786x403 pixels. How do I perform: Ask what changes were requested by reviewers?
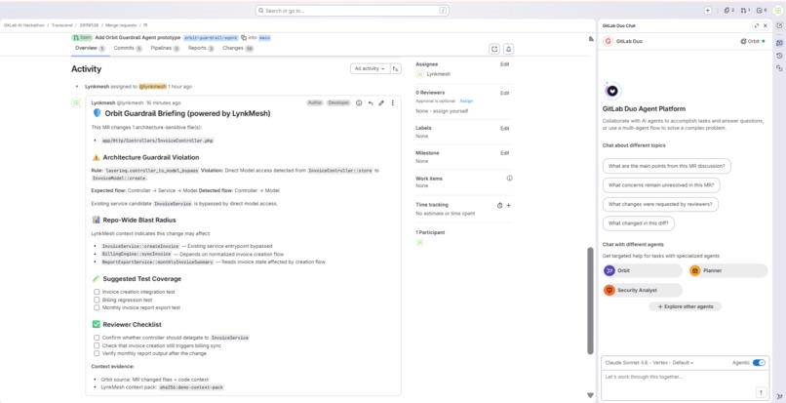(x=660, y=204)
